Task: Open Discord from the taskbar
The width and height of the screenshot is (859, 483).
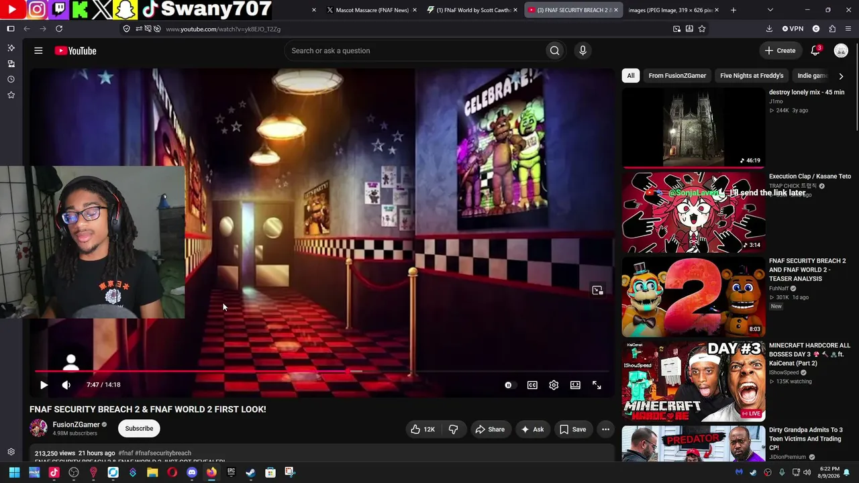Action: tap(192, 472)
